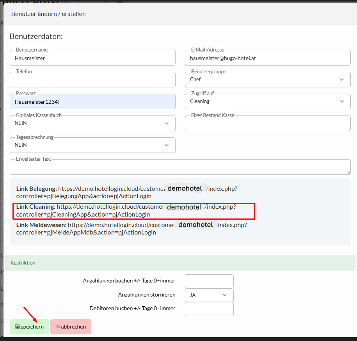
Task: Open the Anzahlungen stornieren dropdown
Action: pos(209,295)
